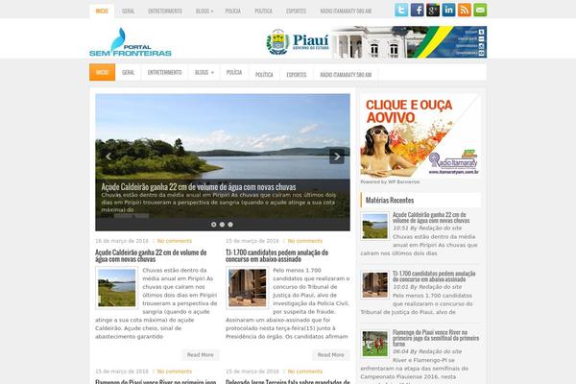Open Geral in the main menu

coord(128,72)
